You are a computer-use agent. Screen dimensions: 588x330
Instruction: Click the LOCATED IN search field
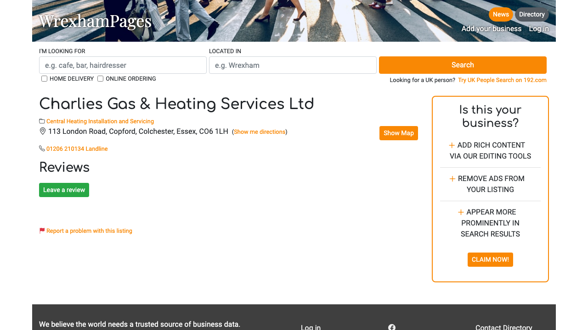pyautogui.click(x=293, y=65)
